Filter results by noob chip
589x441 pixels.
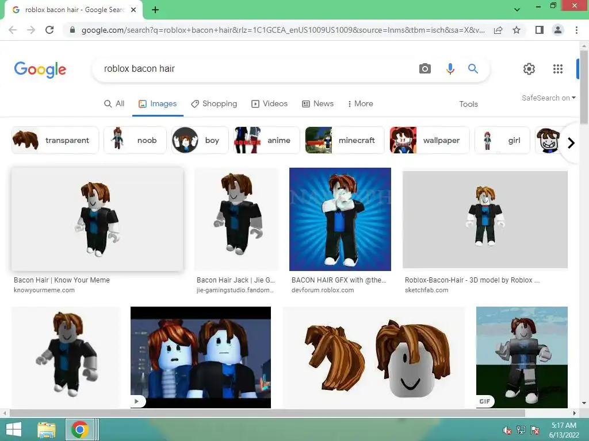[135, 140]
